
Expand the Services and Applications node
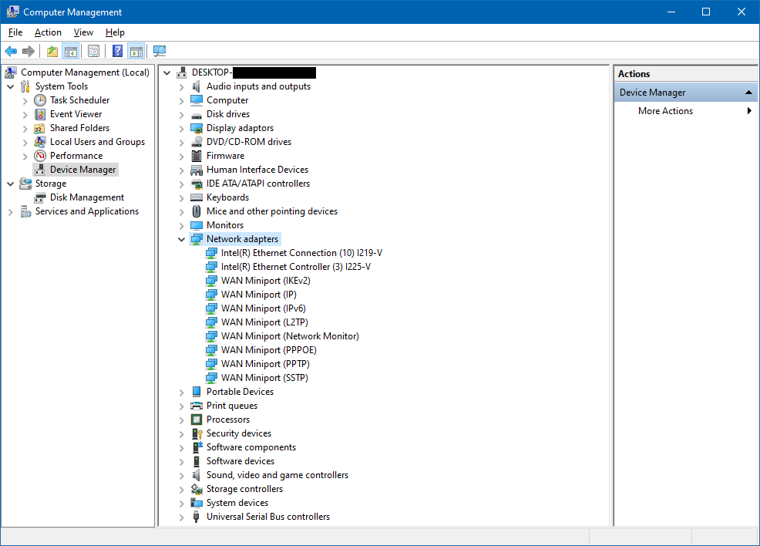point(10,212)
